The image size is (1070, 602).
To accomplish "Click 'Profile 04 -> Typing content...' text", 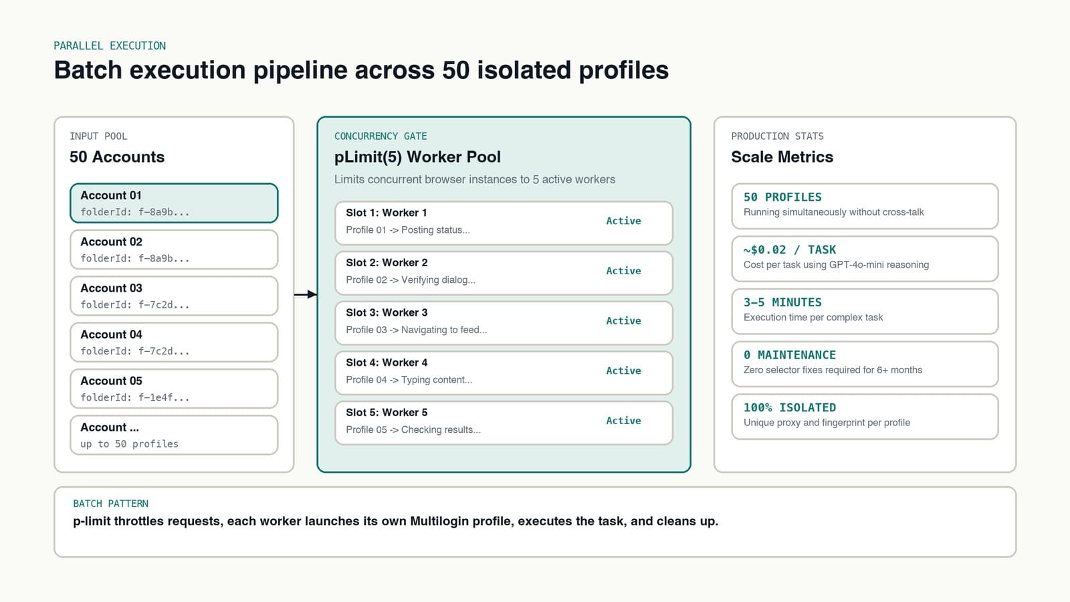I will point(409,380).
